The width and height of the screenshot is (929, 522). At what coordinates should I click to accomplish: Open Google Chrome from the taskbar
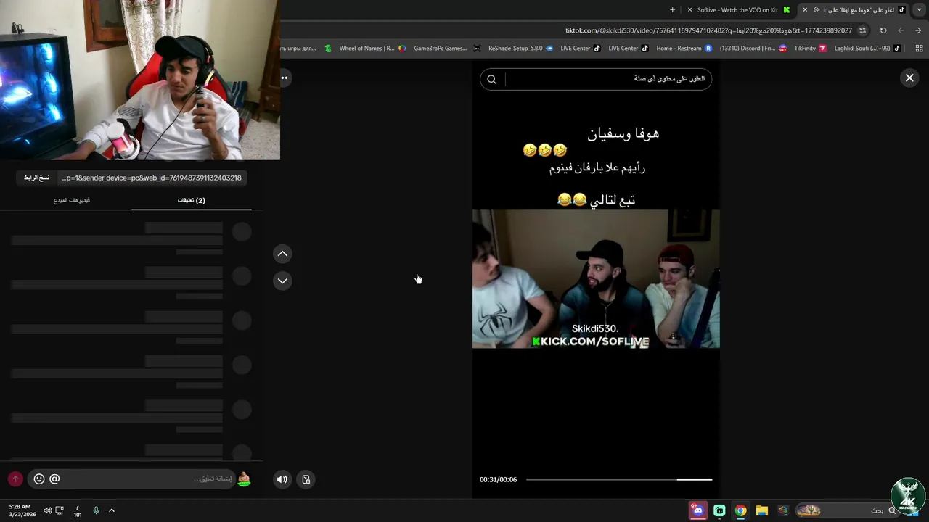[x=740, y=510]
